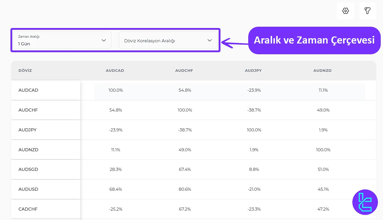Select the AUDCHF row header
The image size is (383, 220).
click(28, 110)
